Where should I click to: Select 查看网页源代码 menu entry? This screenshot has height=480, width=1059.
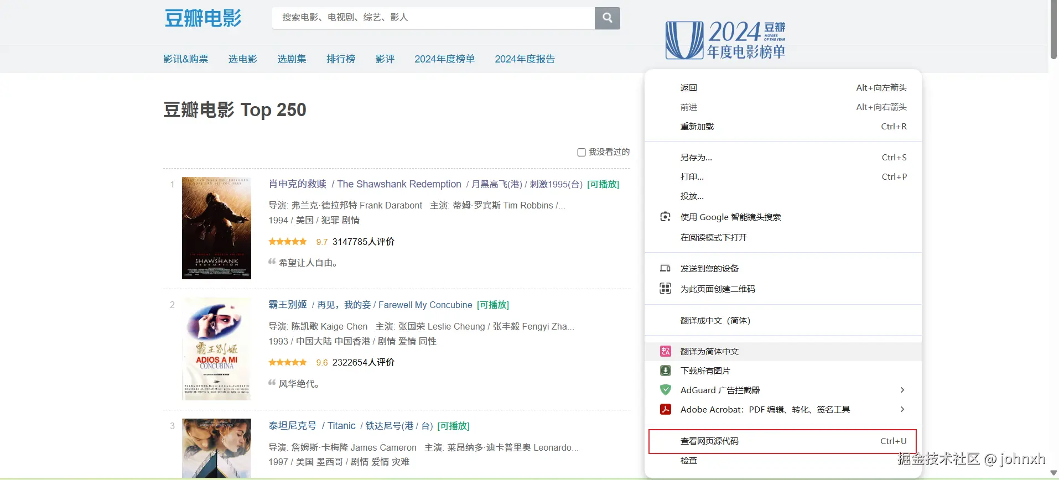(x=783, y=441)
